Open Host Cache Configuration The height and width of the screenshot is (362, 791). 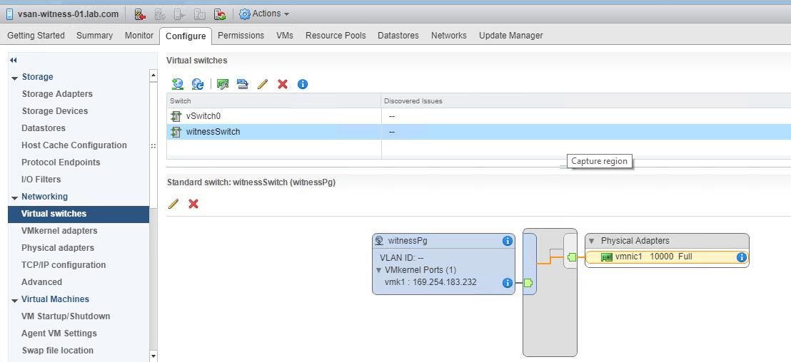tap(74, 145)
